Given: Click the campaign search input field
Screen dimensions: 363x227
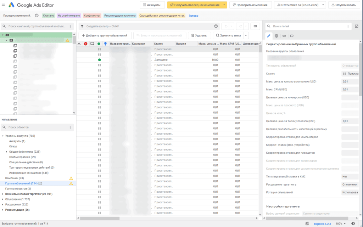Looking at the screenshot, I should coord(37,26).
